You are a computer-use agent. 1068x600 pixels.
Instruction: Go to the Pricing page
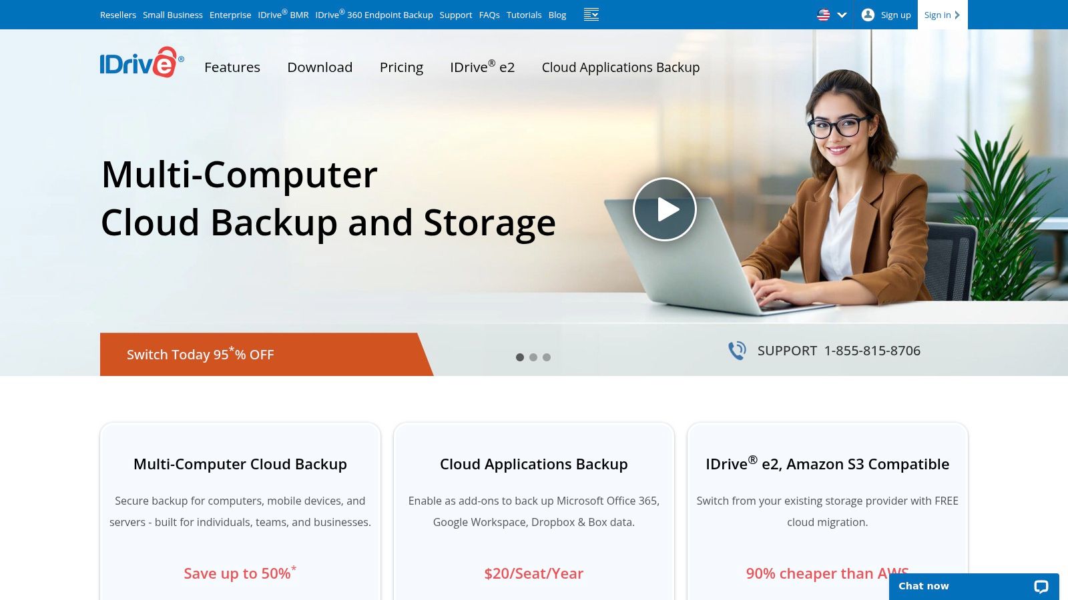click(401, 67)
